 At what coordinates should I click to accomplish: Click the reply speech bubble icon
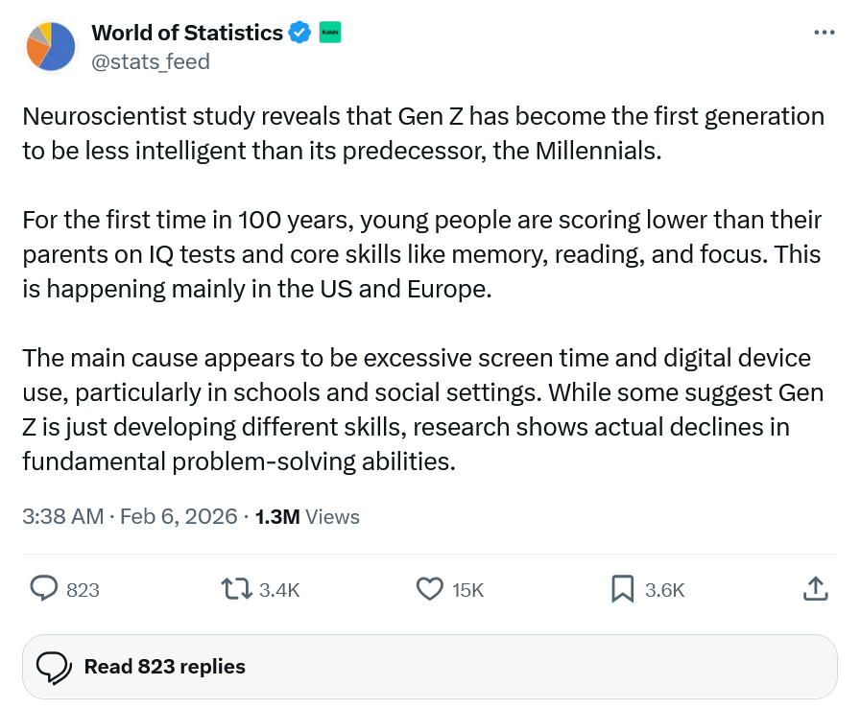point(45,589)
